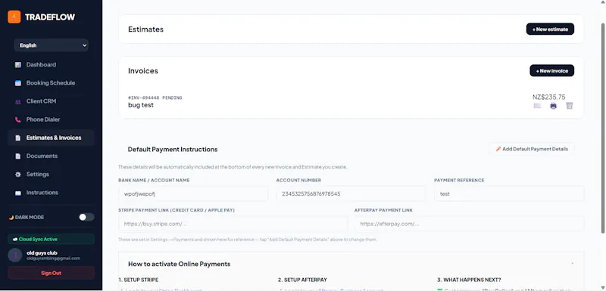Click the Client CRM people icon
The width and height of the screenshot is (606, 291).
(x=17, y=102)
